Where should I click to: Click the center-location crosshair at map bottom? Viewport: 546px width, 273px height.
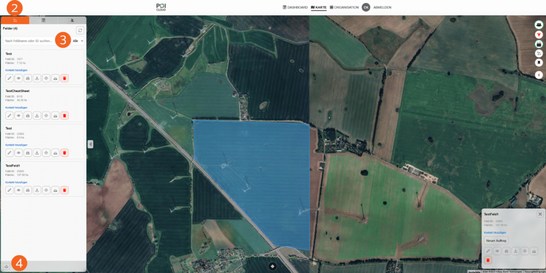(272, 266)
